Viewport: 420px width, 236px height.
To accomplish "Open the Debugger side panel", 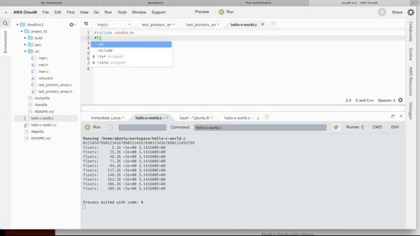I will click(x=411, y=111).
